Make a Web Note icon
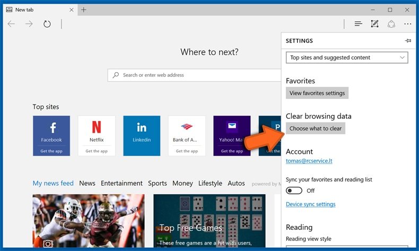Viewport: 419px width, 251px height. 374,24
